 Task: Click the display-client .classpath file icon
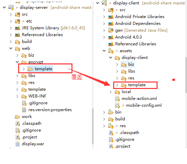tap(111, 133)
